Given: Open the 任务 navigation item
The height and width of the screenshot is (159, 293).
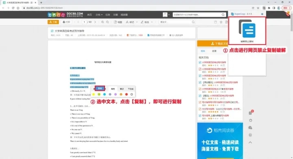Looking at the screenshot, I should click(x=108, y=15).
